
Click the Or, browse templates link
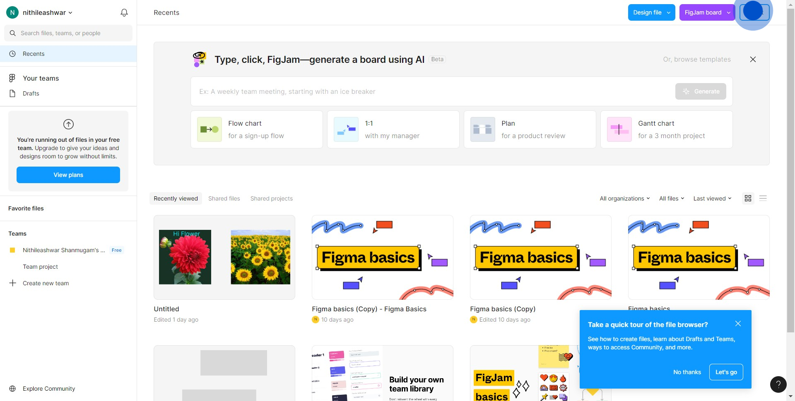point(697,60)
